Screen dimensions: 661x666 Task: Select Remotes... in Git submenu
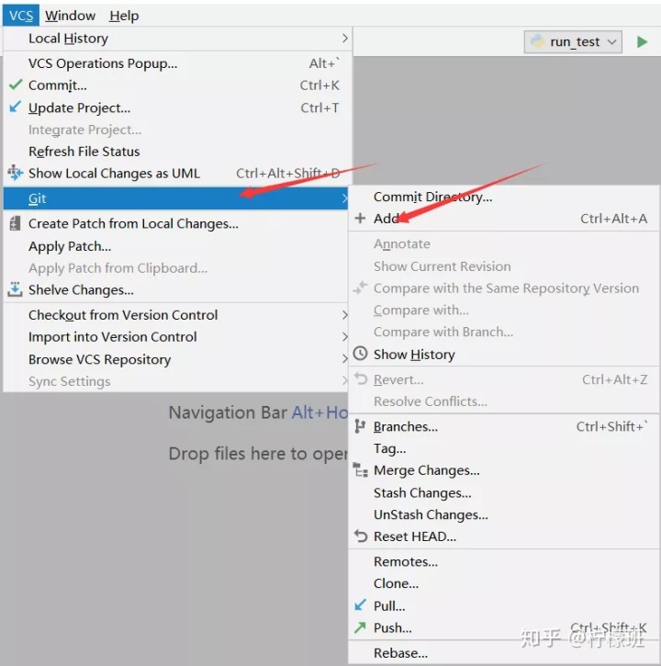pyautogui.click(x=504, y=561)
